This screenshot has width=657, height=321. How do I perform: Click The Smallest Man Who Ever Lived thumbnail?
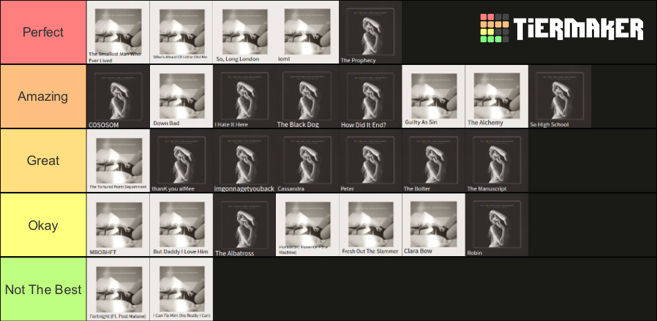coord(118,32)
